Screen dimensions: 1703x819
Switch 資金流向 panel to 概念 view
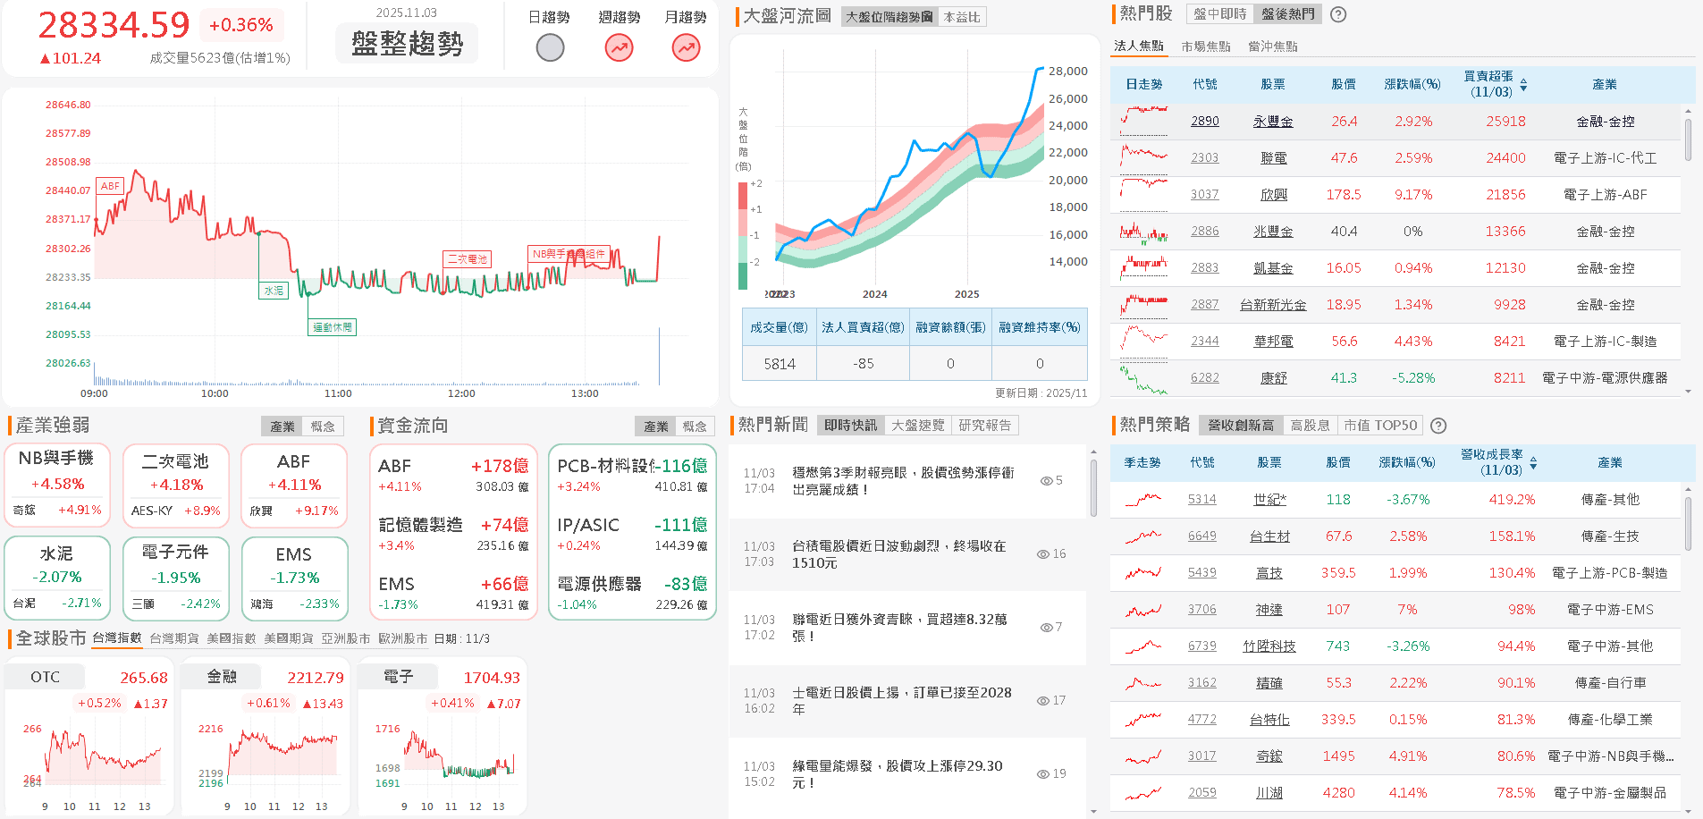696,426
